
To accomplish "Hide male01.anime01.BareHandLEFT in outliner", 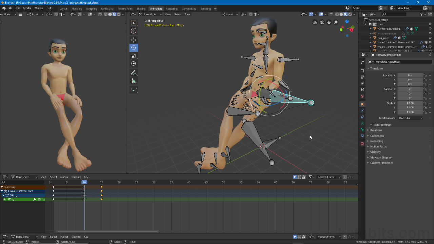I will tap(430, 42).
